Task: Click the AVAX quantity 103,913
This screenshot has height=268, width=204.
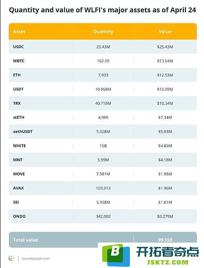Action: coord(103,188)
